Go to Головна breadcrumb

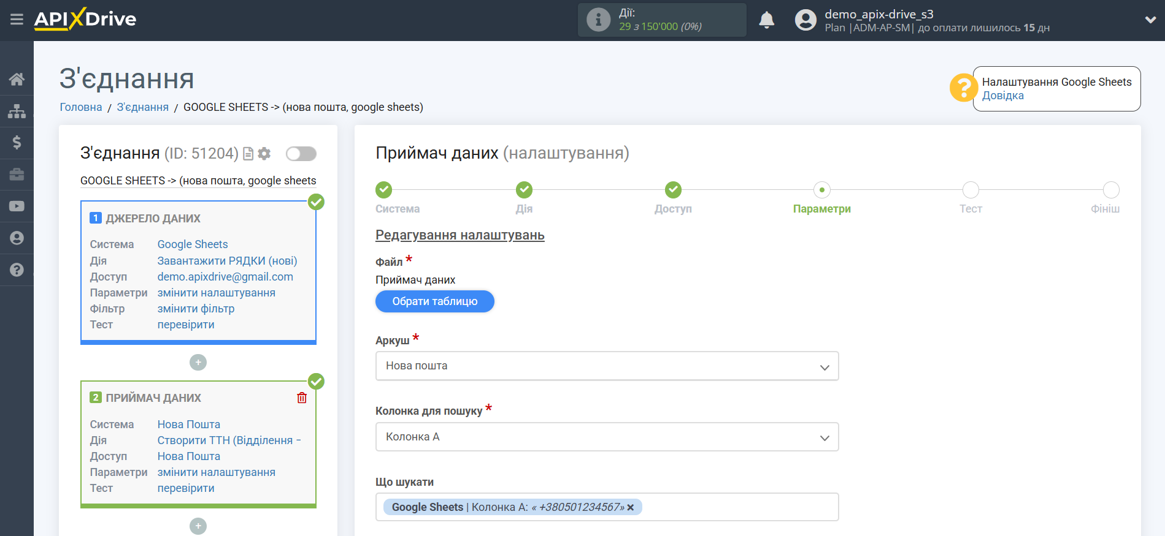coord(81,107)
